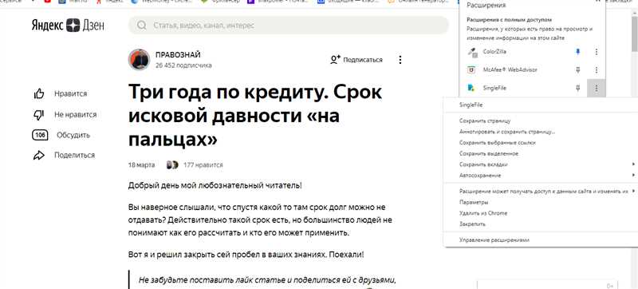This screenshot has height=289, width=638.
Task: Choose Сохранить выделенное menu entry
Action: click(541, 154)
